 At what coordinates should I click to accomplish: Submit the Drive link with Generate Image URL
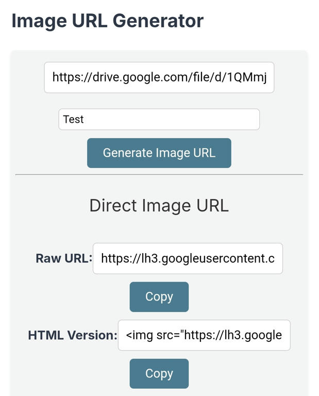[x=159, y=153]
